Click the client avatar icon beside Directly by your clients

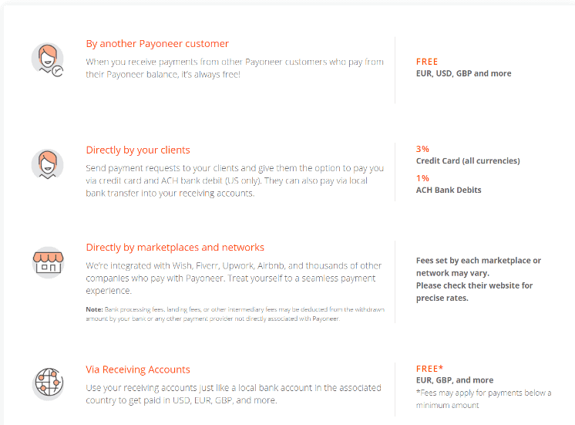[48, 164]
